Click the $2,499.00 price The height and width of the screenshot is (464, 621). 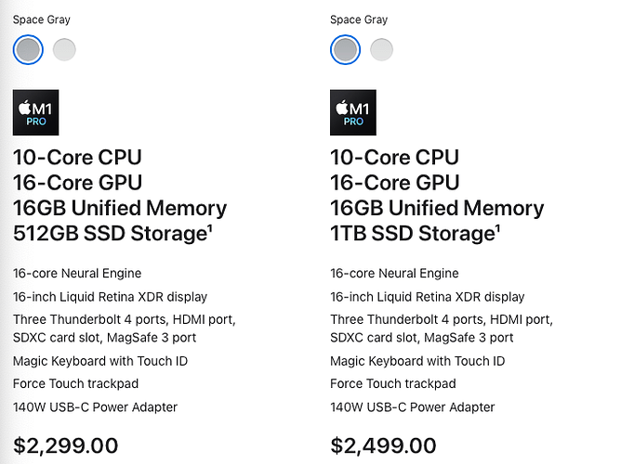383,445
